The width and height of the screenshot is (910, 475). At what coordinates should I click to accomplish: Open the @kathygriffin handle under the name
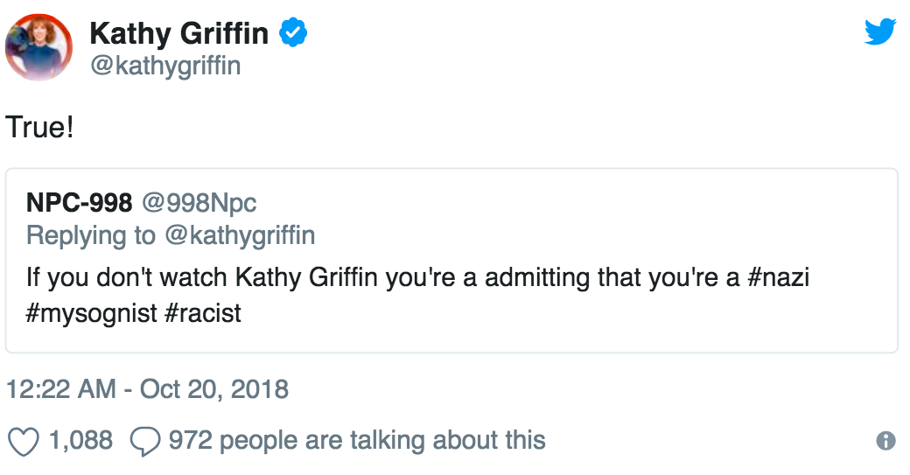pos(164,65)
